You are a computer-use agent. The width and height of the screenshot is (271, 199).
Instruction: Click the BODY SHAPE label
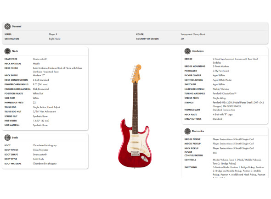click(x=11, y=155)
